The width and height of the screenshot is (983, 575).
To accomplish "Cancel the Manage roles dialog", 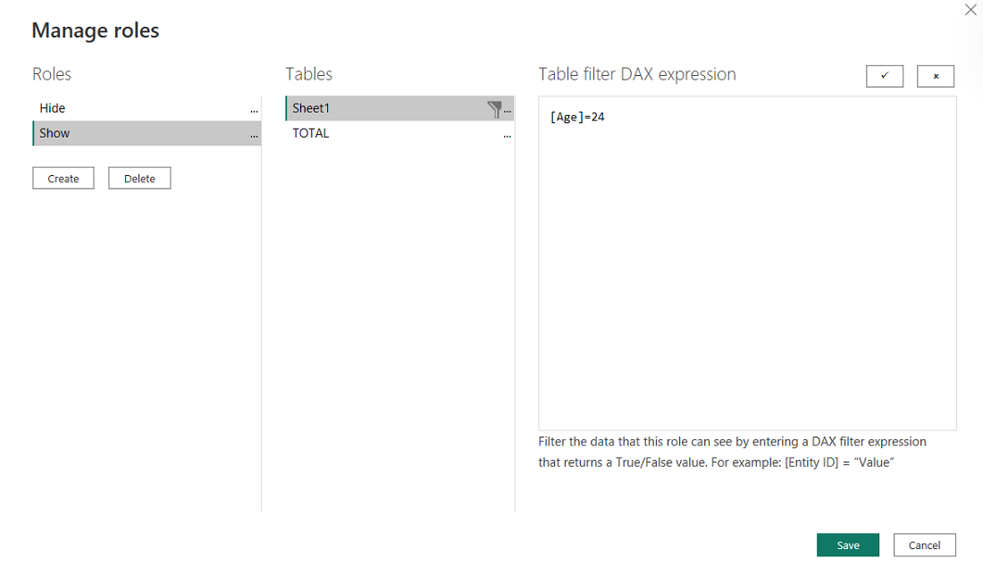I will [925, 546].
